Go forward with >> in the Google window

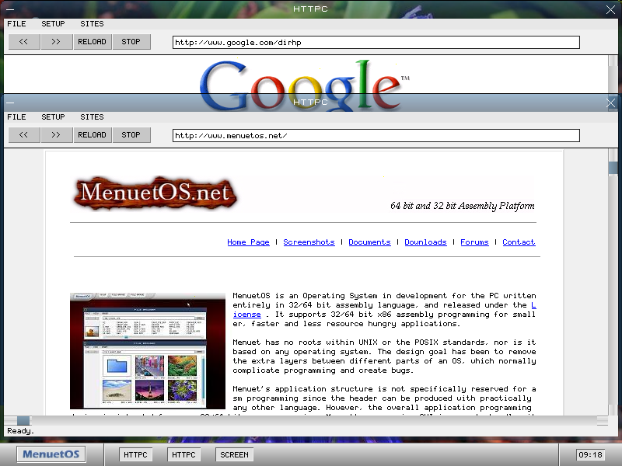(x=56, y=42)
